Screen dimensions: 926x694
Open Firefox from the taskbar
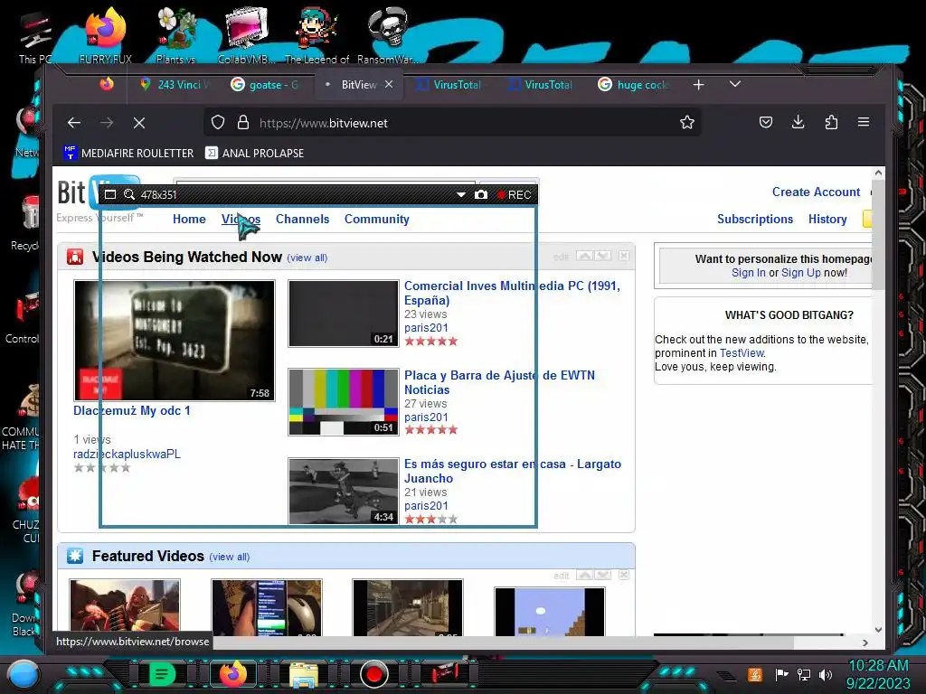[232, 674]
